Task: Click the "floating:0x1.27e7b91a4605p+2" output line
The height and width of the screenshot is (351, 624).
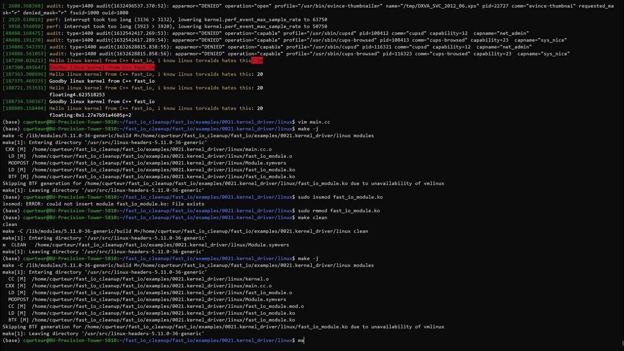Action: coord(90,115)
